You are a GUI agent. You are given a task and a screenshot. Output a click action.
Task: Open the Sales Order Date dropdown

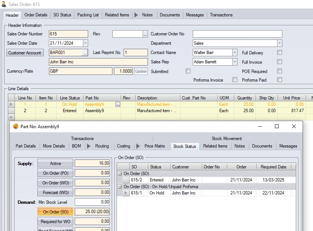click(85, 43)
